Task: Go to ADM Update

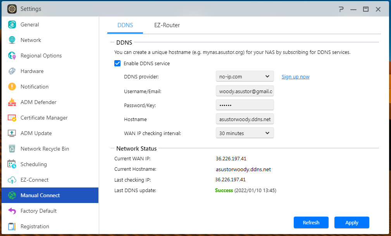Action: click(x=50, y=133)
